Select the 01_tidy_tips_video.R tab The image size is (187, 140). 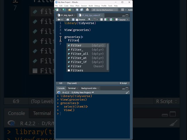coord(91,15)
